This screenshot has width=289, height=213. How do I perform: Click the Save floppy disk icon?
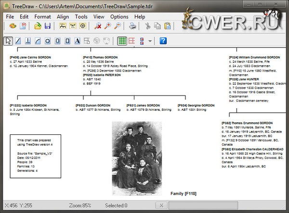pos(48,26)
